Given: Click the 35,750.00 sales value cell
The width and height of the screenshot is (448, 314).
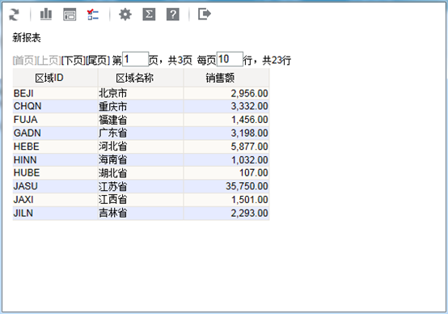Looking at the screenshot, I should 226,186.
